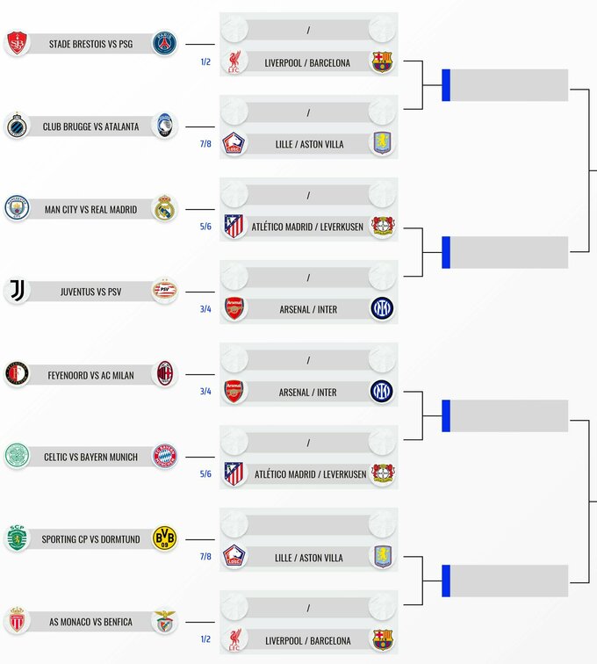Select the Feyenoord crest
Image resolution: width=597 pixels, height=664 pixels.
tap(16, 374)
